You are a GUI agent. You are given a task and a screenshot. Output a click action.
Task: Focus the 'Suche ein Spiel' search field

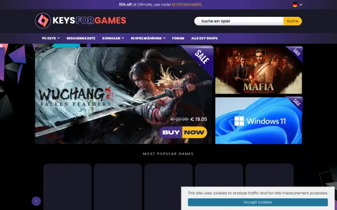(239, 21)
